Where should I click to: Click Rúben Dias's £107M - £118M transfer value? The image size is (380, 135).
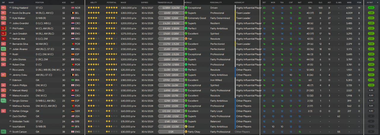pos(171,65)
